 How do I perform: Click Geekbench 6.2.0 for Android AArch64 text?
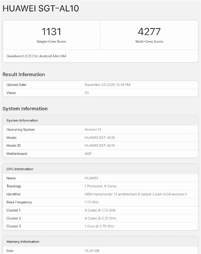[x=36, y=56]
